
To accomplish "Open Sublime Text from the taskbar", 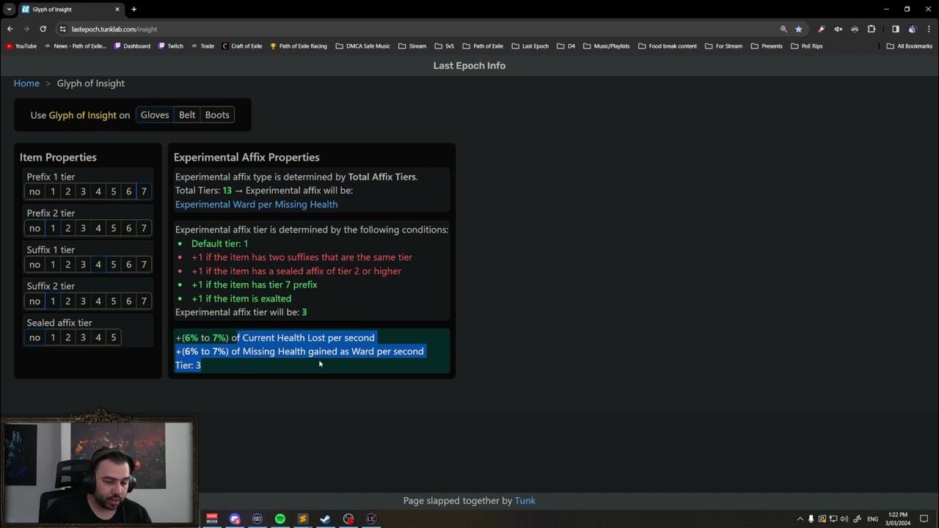I will click(x=302, y=518).
